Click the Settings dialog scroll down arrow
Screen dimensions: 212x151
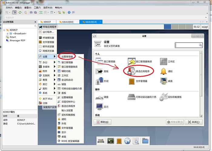coord(201,116)
